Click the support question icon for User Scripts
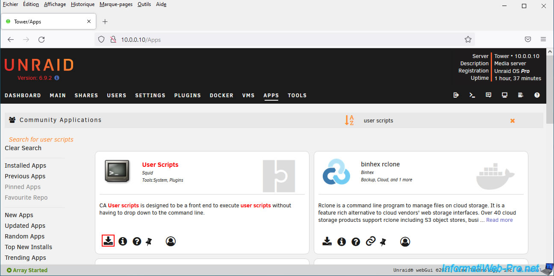Image resolution: width=554 pixels, height=276 pixels. coord(137,241)
